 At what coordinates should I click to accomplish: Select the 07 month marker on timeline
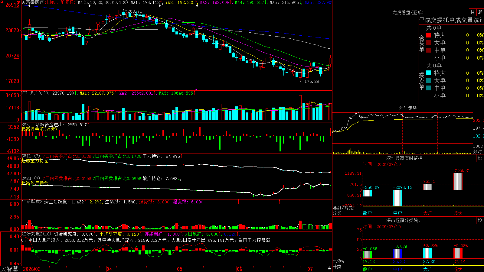tap(310, 269)
